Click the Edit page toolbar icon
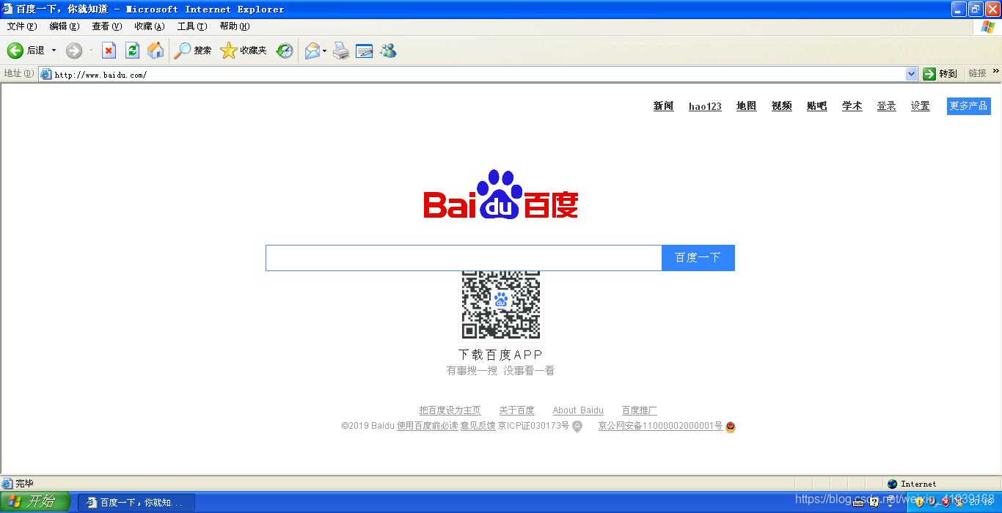Viewport: 1002px width, 513px height. click(x=365, y=51)
